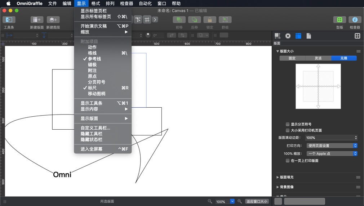Open the document inspector tab icon

point(308,36)
